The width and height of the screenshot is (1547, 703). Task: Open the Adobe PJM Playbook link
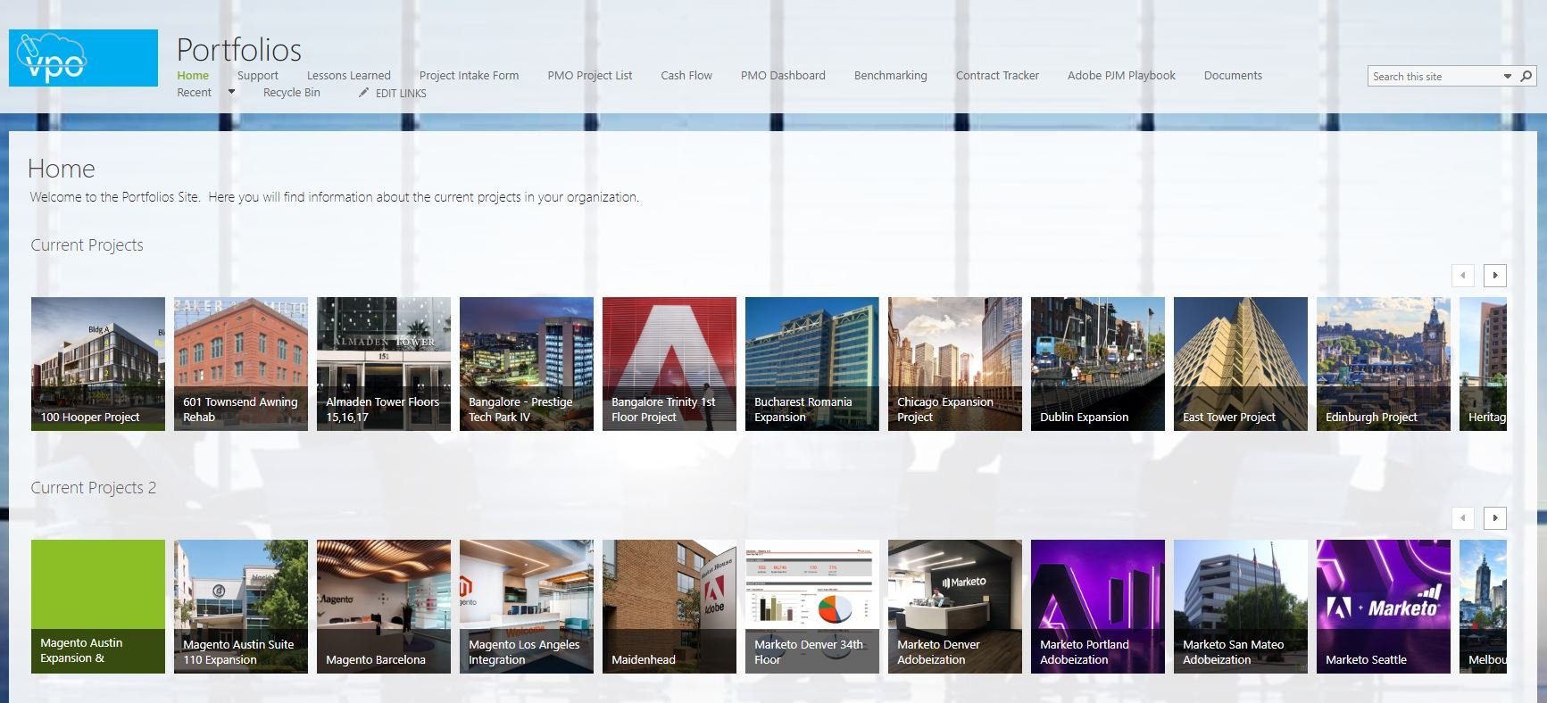click(x=1121, y=76)
